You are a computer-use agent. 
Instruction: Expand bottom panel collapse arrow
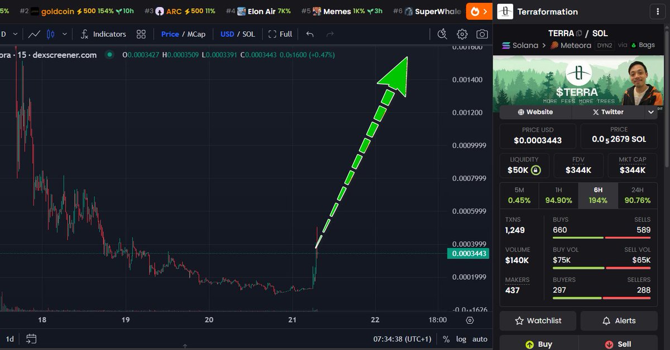[x=185, y=346]
